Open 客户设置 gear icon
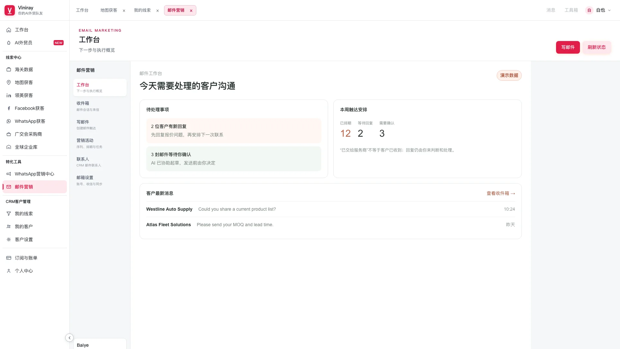Screen dimensions: 620x349 pyautogui.click(x=9, y=239)
